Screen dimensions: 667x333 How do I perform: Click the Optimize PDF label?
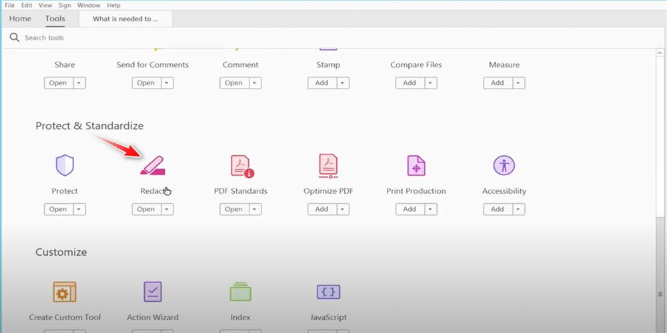[x=328, y=191]
